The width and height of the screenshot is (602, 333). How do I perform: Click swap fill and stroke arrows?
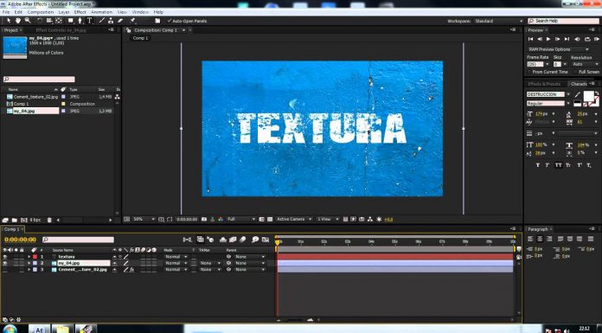point(597,93)
